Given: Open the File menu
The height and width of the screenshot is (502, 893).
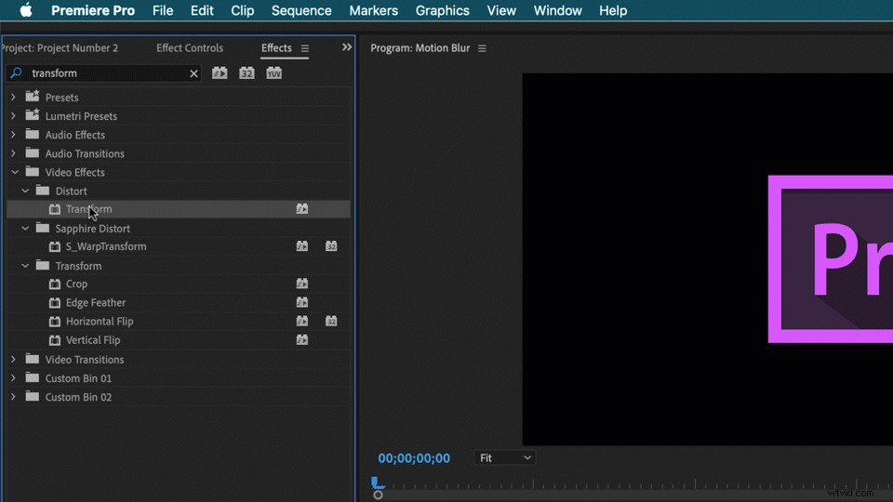Looking at the screenshot, I should coord(162,10).
